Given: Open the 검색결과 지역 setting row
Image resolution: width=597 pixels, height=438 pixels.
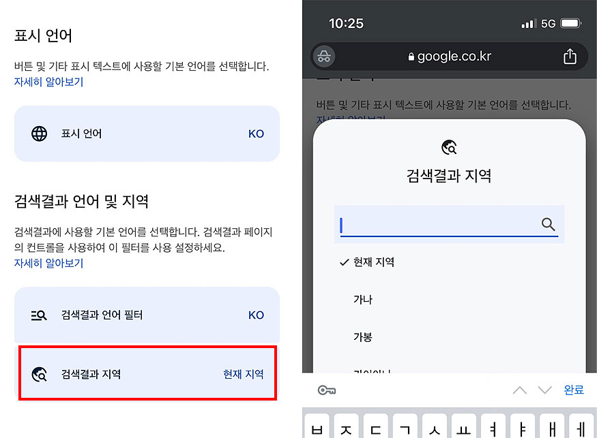Looking at the screenshot, I should 147,373.
